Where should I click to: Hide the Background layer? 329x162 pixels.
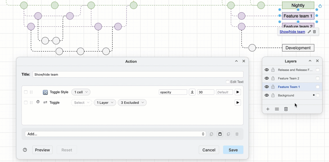click(x=267, y=95)
